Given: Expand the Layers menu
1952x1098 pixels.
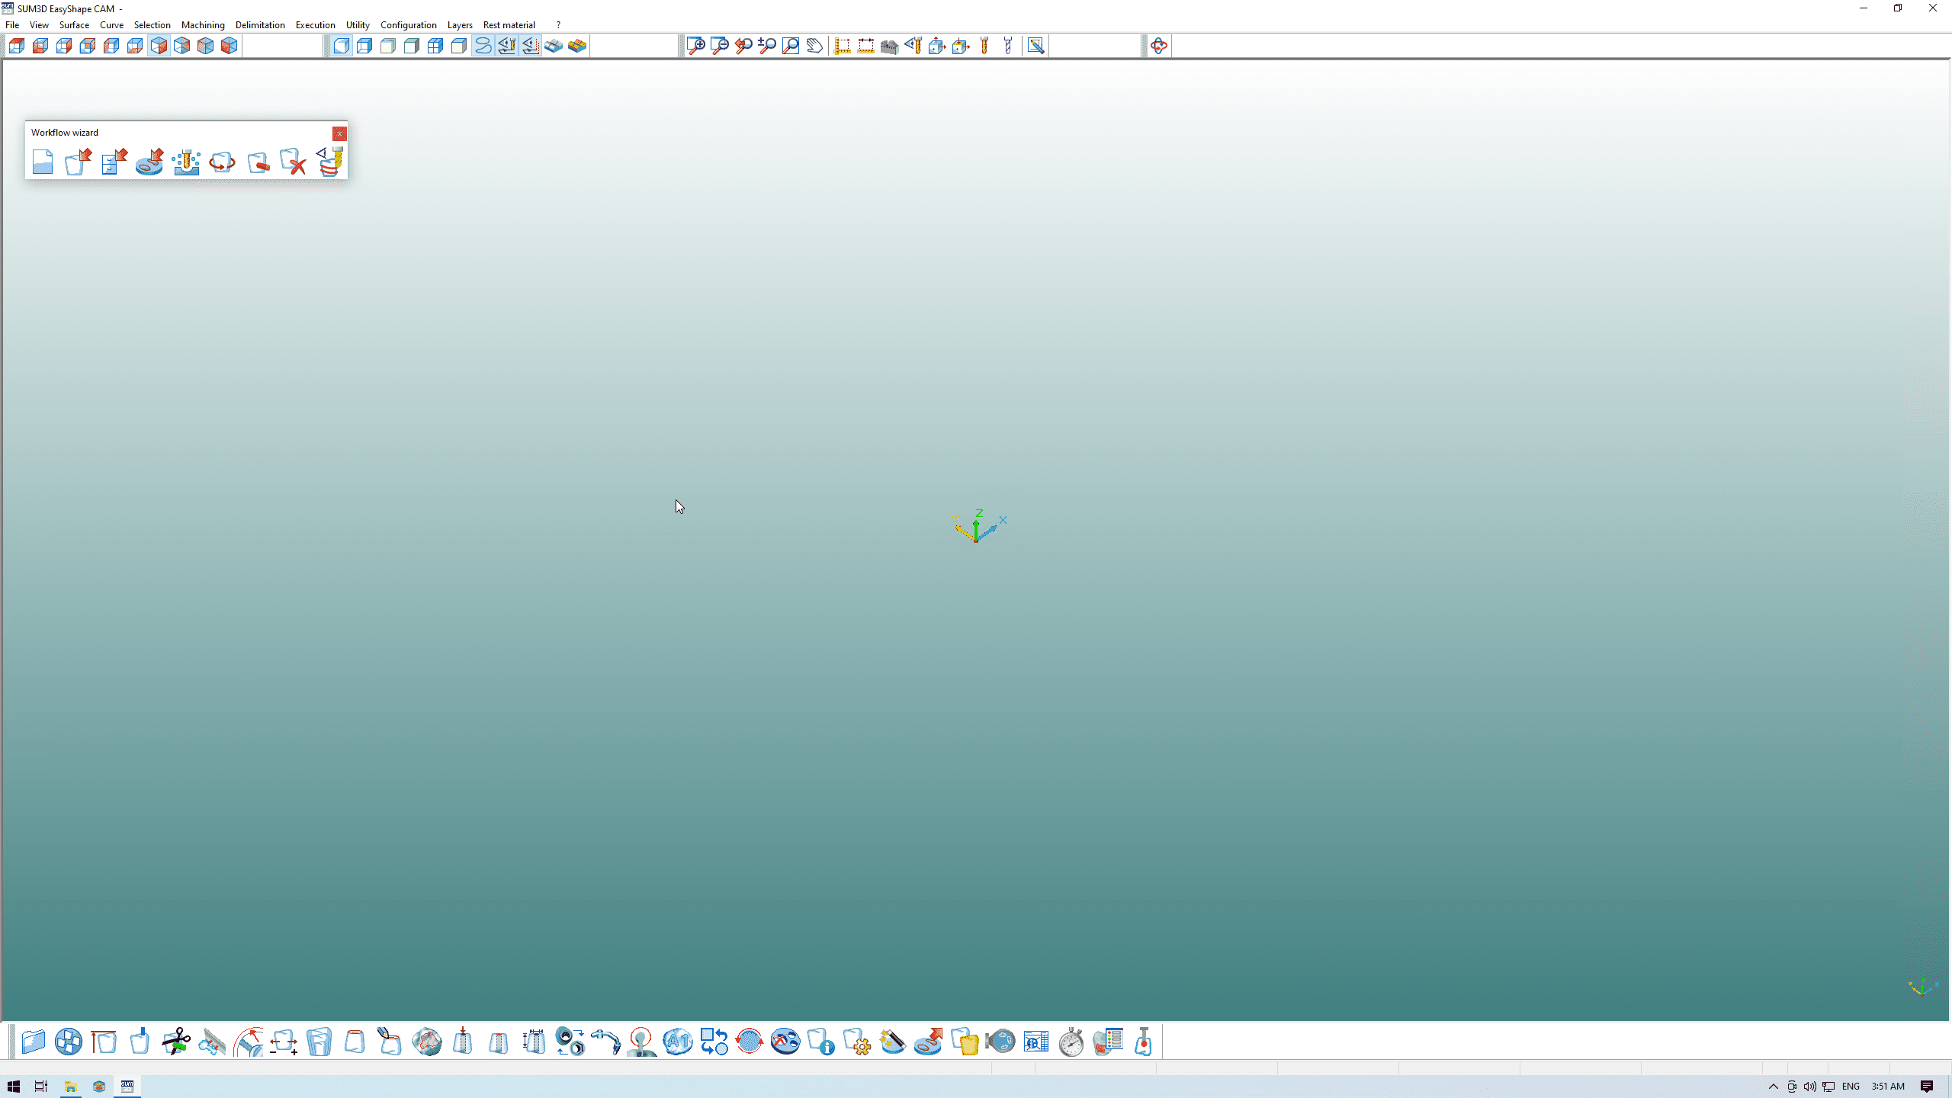Looking at the screenshot, I should coord(459,25).
